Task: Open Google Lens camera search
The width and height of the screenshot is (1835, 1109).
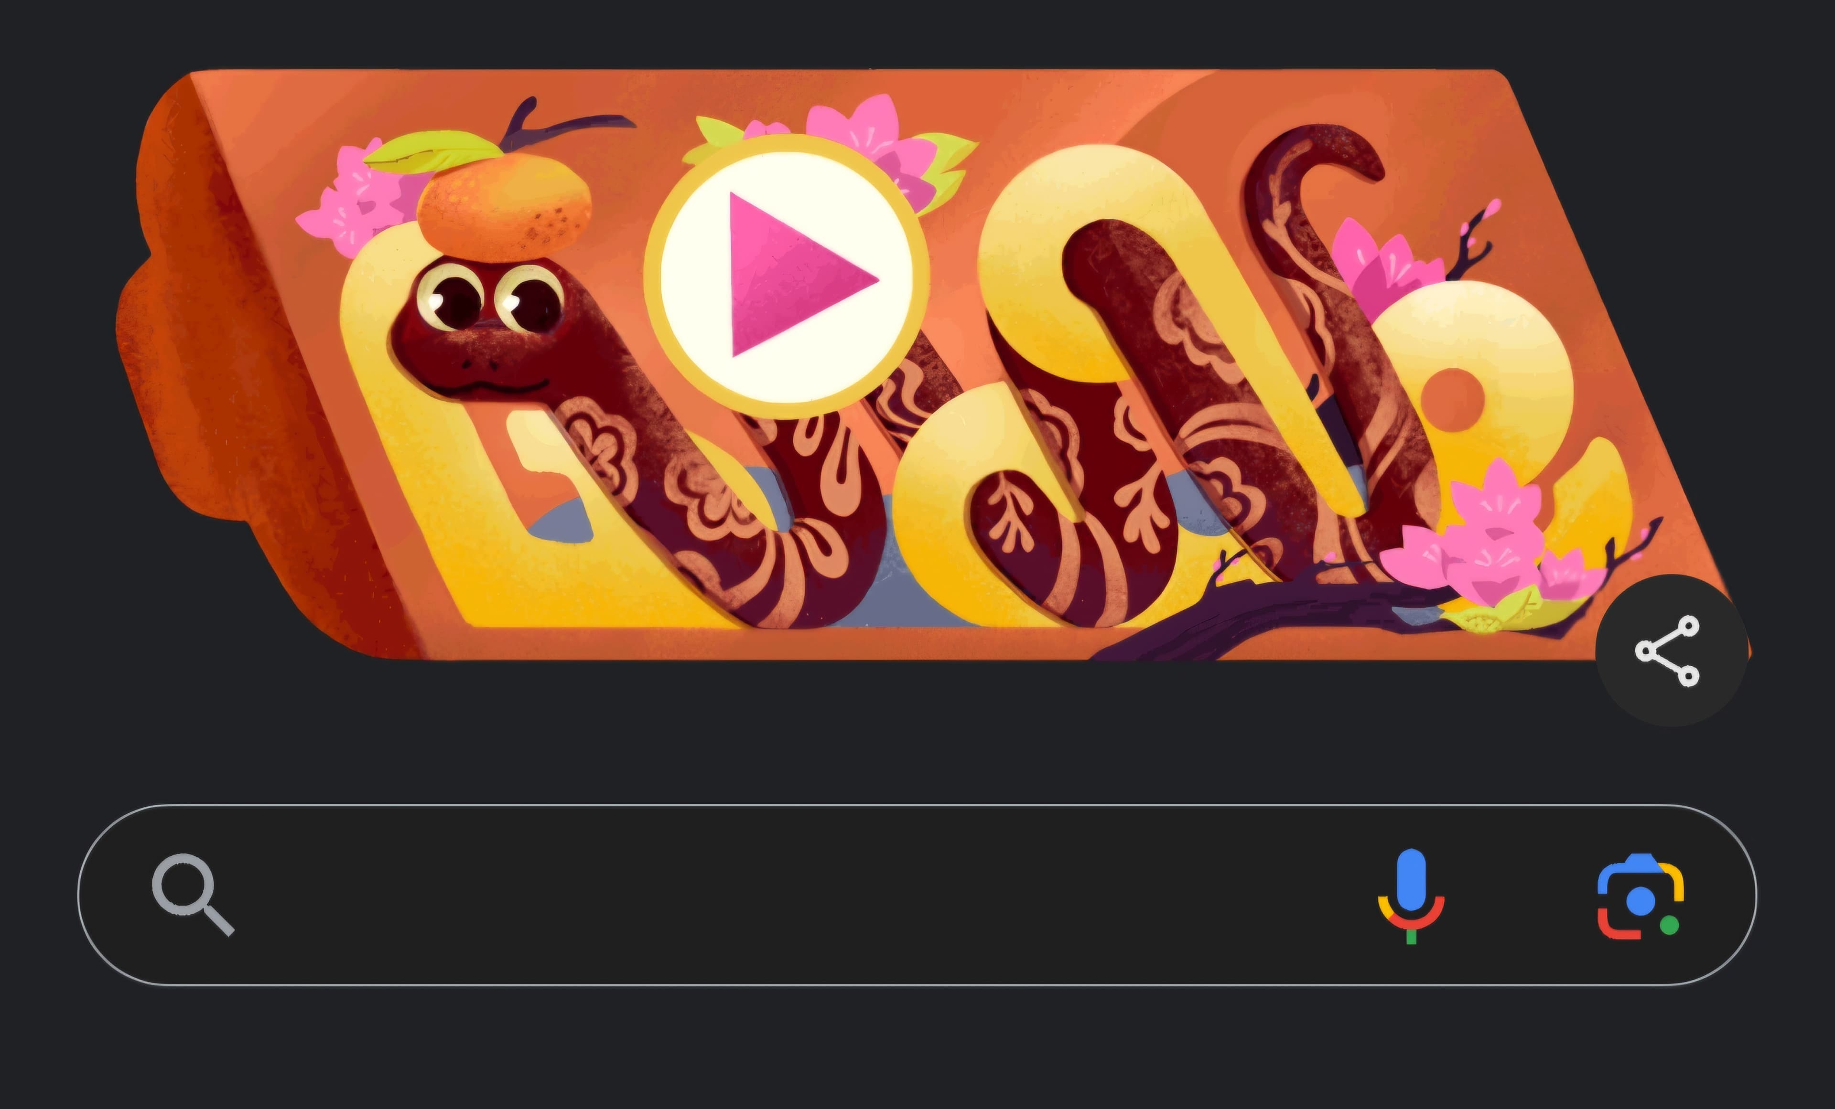Action: tap(1640, 896)
